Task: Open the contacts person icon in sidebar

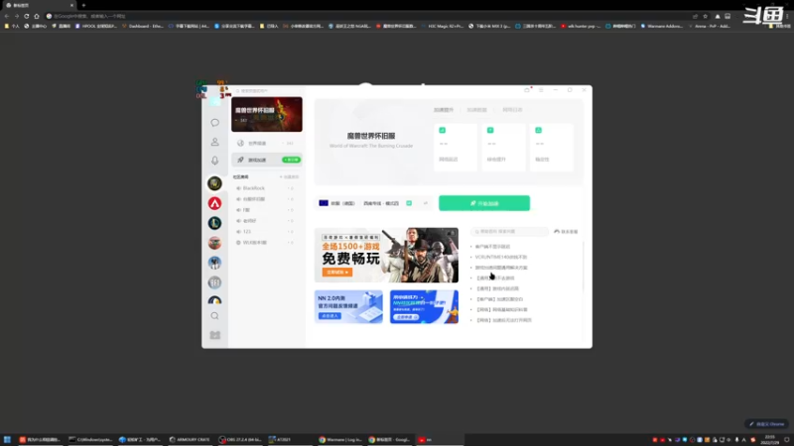Action: (214, 142)
